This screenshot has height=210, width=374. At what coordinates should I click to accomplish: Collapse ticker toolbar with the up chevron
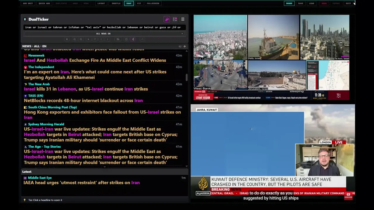142,39
